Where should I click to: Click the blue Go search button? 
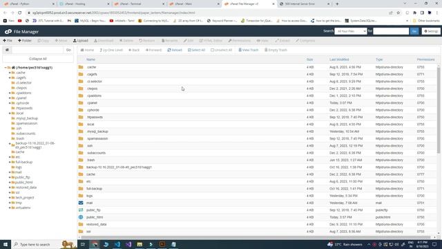(x=414, y=31)
